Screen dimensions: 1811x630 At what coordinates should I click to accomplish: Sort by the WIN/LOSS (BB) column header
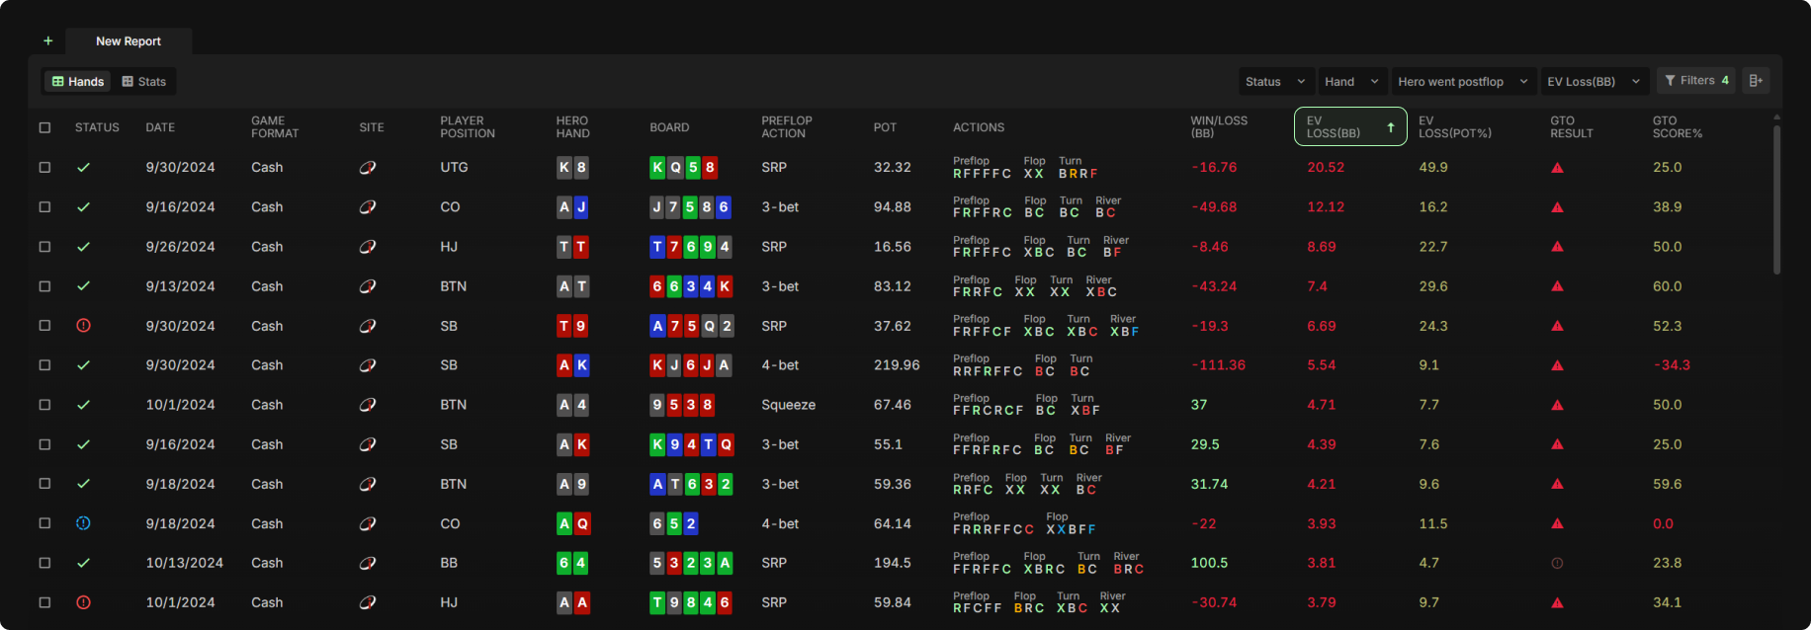[1219, 126]
